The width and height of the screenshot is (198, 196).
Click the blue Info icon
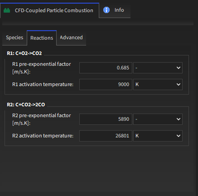[x=106, y=10]
